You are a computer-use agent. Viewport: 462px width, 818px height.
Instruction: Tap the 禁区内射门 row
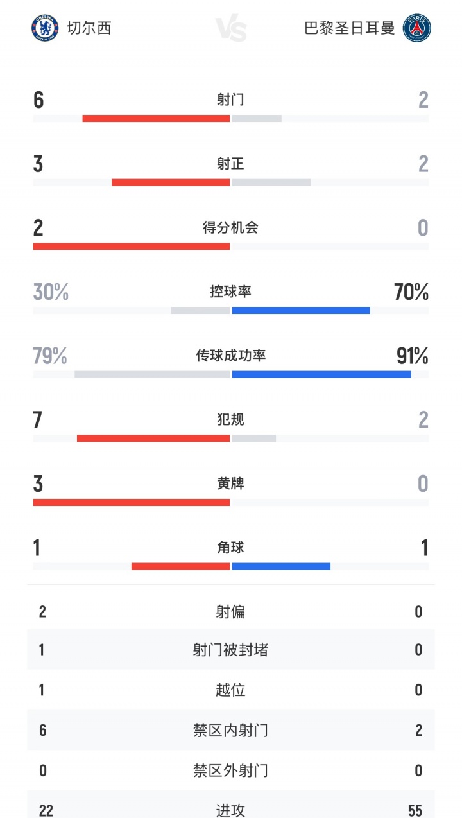pos(230,730)
